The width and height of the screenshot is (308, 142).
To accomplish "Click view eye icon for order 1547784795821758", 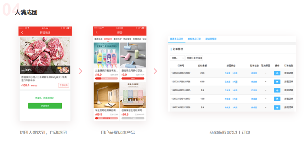I will pyautogui.click(x=277, y=82).
